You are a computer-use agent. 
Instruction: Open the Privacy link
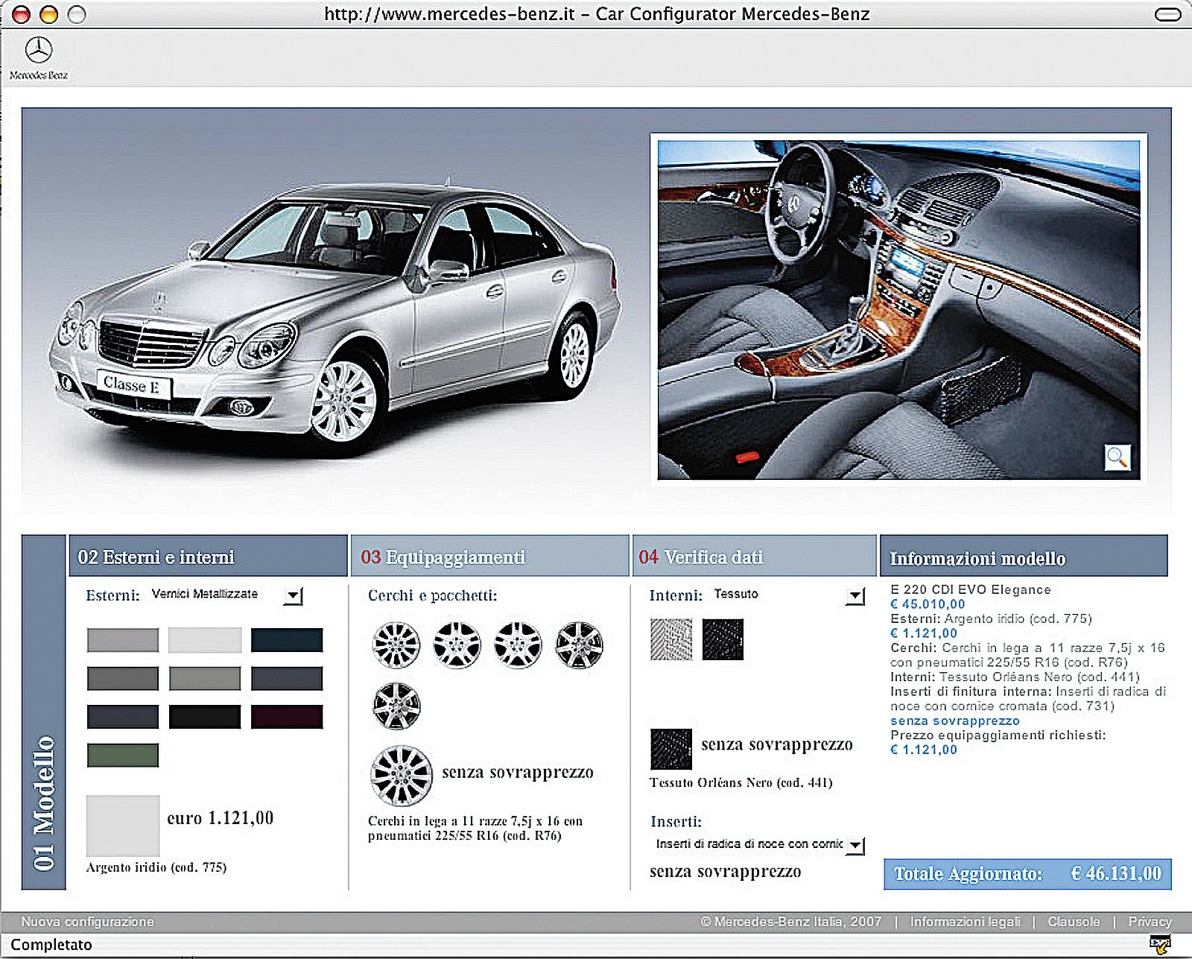[x=1150, y=922]
